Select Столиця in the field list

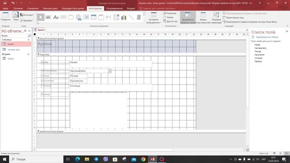coord(258,58)
